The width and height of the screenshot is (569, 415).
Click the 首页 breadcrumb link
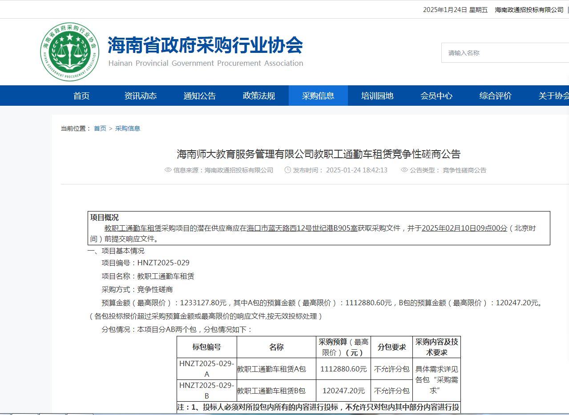click(x=100, y=128)
